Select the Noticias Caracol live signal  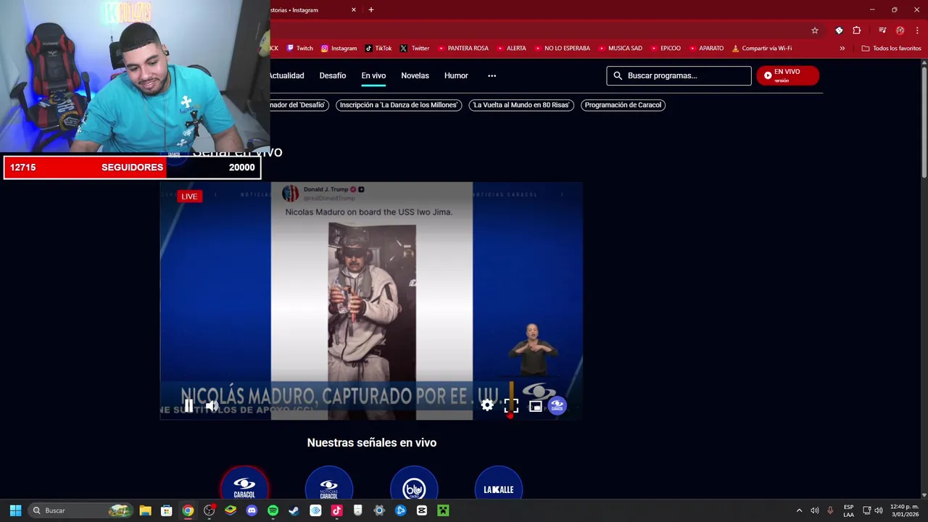click(x=329, y=484)
